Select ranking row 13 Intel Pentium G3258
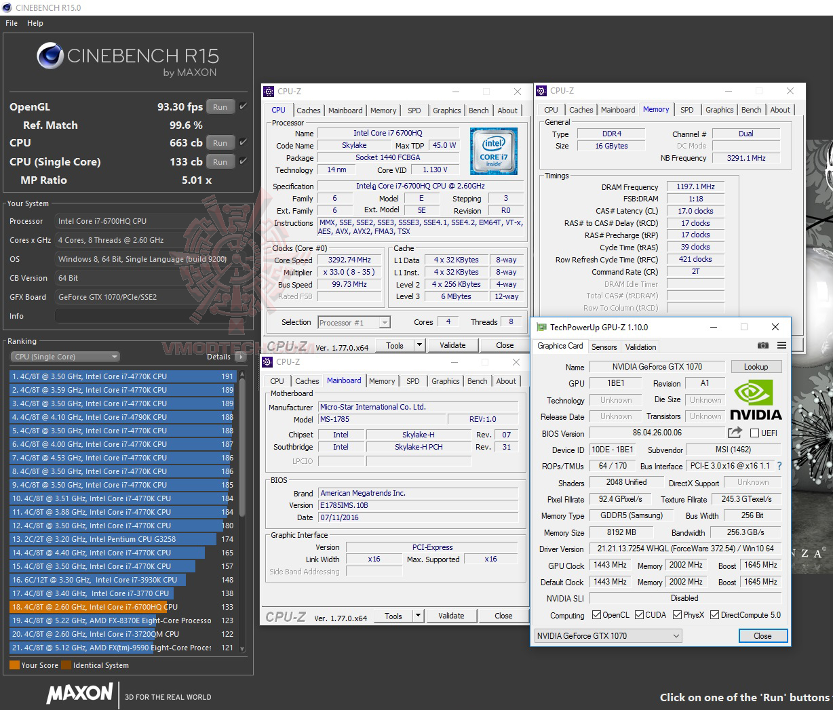This screenshot has width=833, height=710. (x=121, y=539)
